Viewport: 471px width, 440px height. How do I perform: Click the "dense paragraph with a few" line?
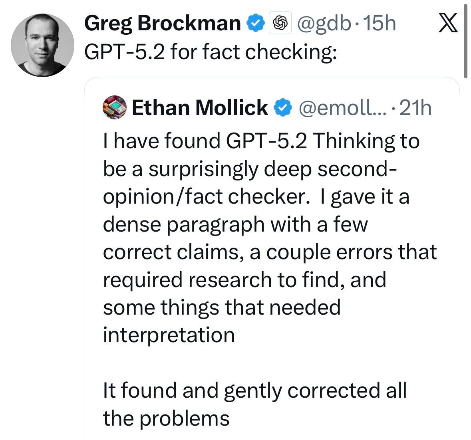click(x=235, y=224)
